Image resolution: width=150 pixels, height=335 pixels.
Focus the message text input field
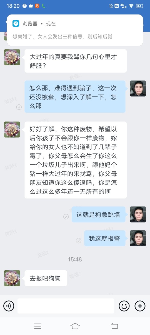pos(66,306)
